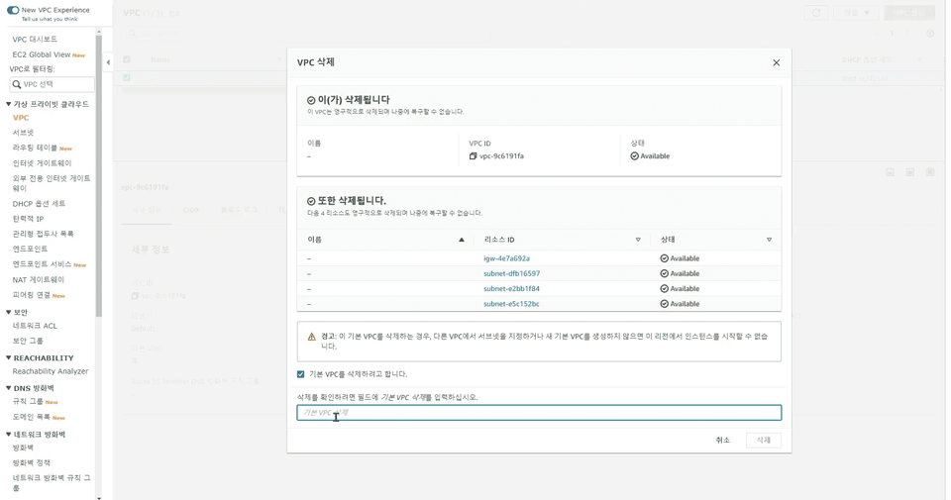Open the subnet-e2bb1f84 link
This screenshot has width=951, height=500.
511,288
